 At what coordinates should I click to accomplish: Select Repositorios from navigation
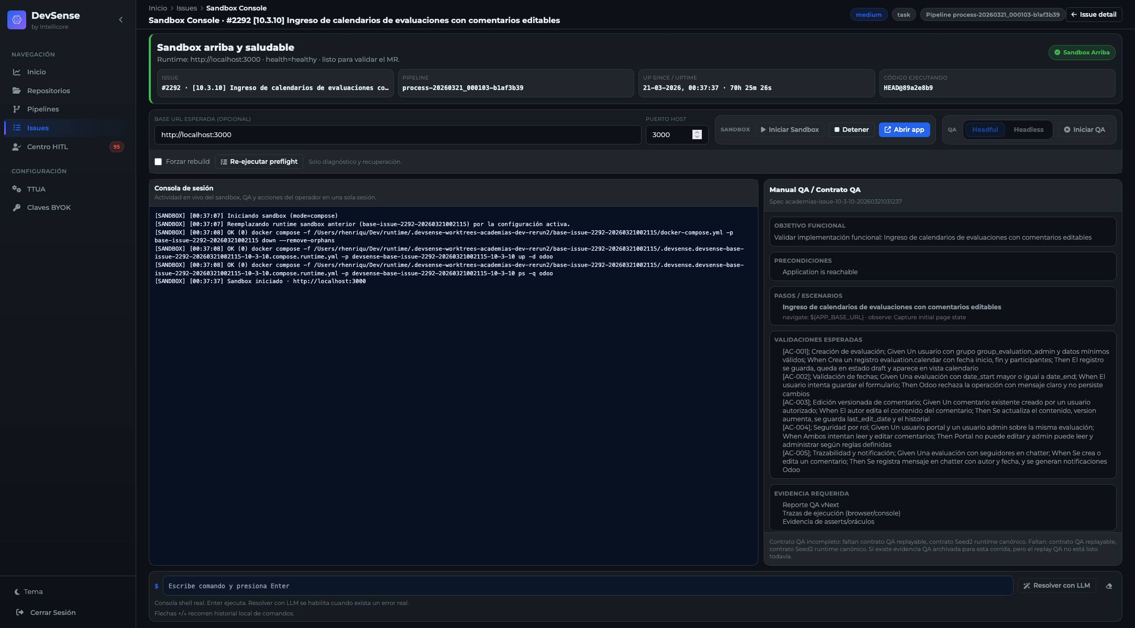tap(49, 91)
